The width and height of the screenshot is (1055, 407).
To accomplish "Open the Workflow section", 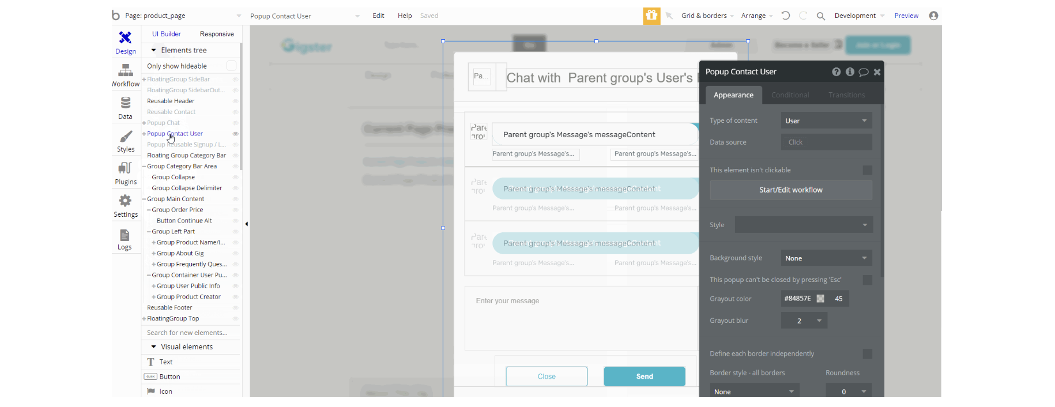I will pos(125,76).
